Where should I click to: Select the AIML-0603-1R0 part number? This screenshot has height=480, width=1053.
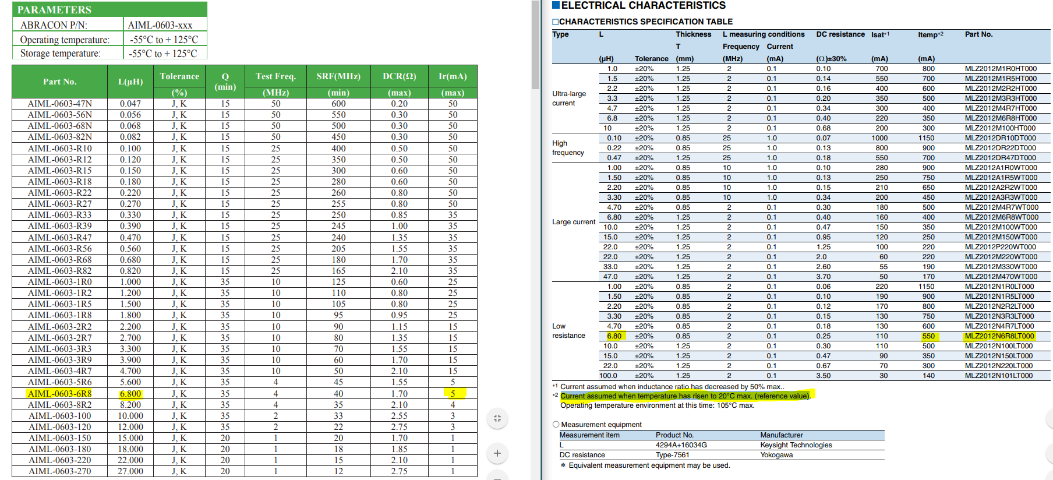(59, 282)
